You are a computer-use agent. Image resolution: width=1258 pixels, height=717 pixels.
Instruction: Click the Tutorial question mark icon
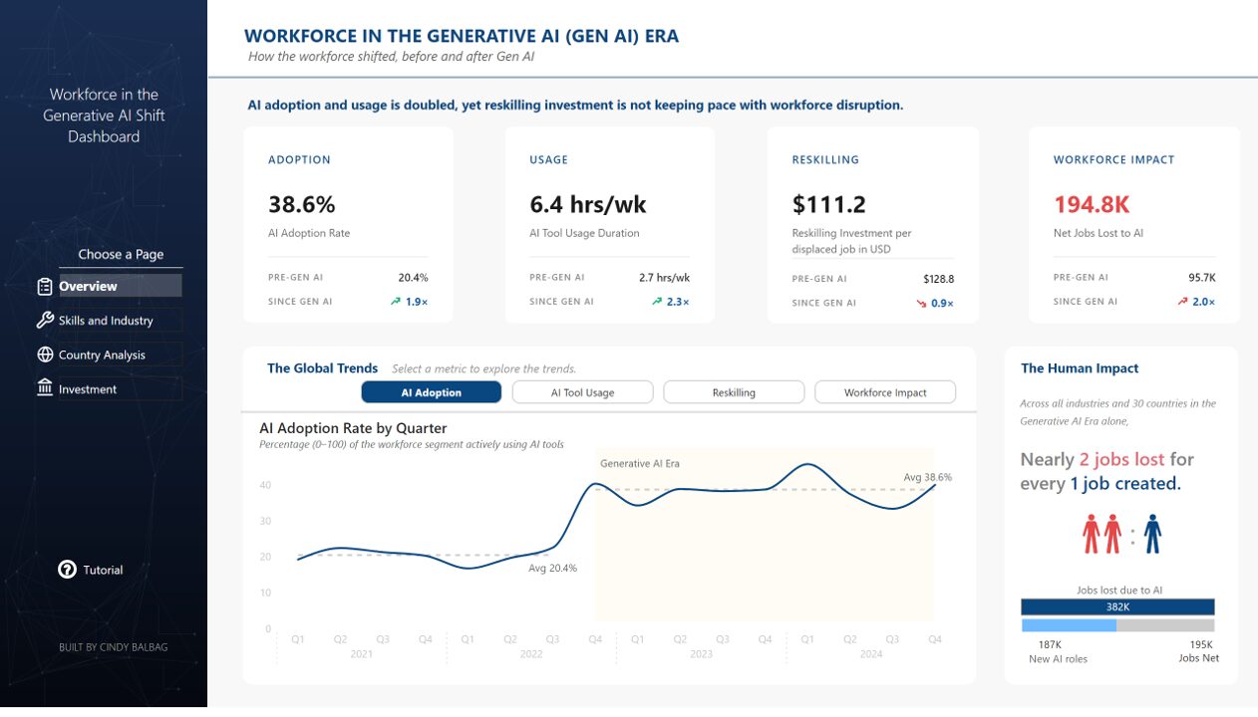pyautogui.click(x=67, y=570)
